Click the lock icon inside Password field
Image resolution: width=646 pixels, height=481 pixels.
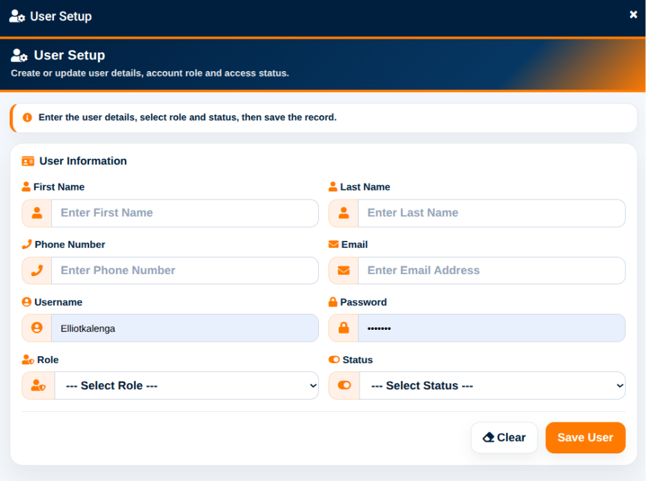click(344, 328)
